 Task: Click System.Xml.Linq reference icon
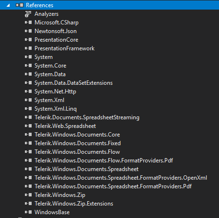tap(28, 109)
